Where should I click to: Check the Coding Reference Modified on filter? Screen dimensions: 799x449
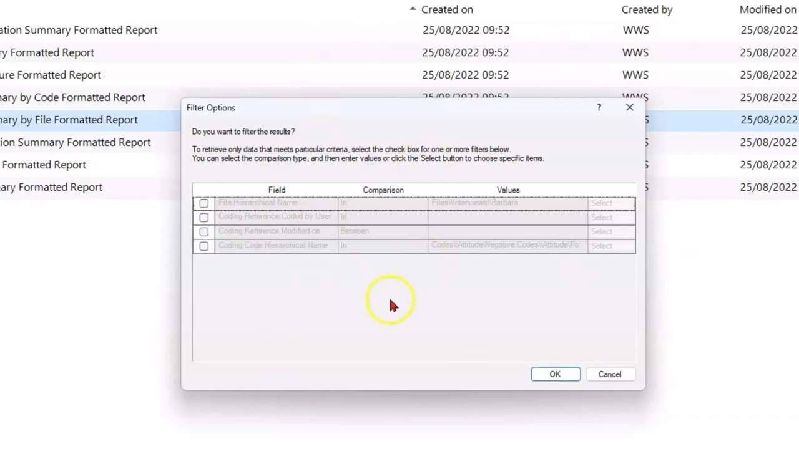click(x=203, y=232)
